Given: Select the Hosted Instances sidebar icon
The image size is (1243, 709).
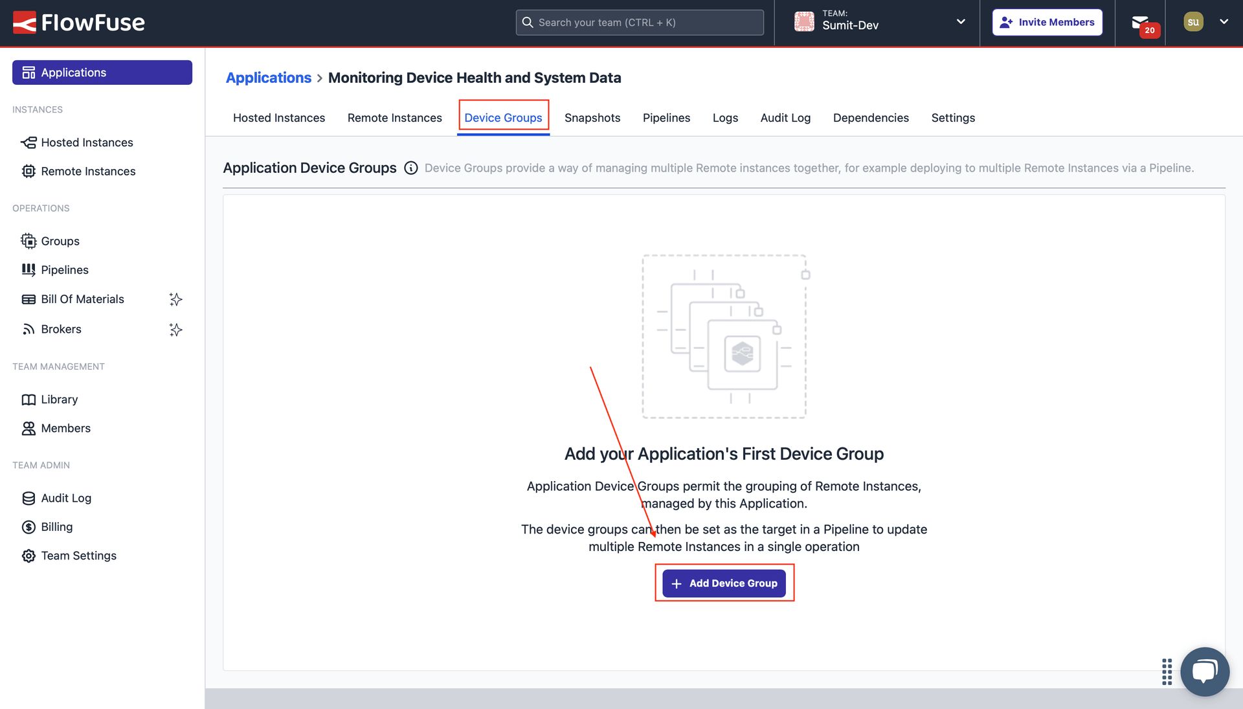Looking at the screenshot, I should (28, 142).
